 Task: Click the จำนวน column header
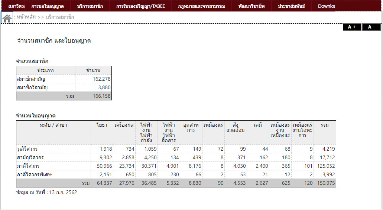(93, 71)
